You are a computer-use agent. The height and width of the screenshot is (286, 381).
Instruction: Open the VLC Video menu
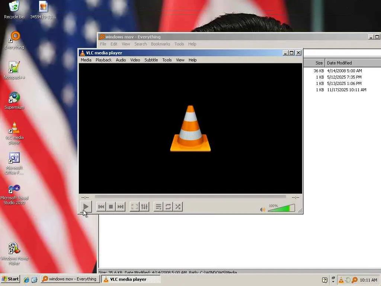(135, 60)
